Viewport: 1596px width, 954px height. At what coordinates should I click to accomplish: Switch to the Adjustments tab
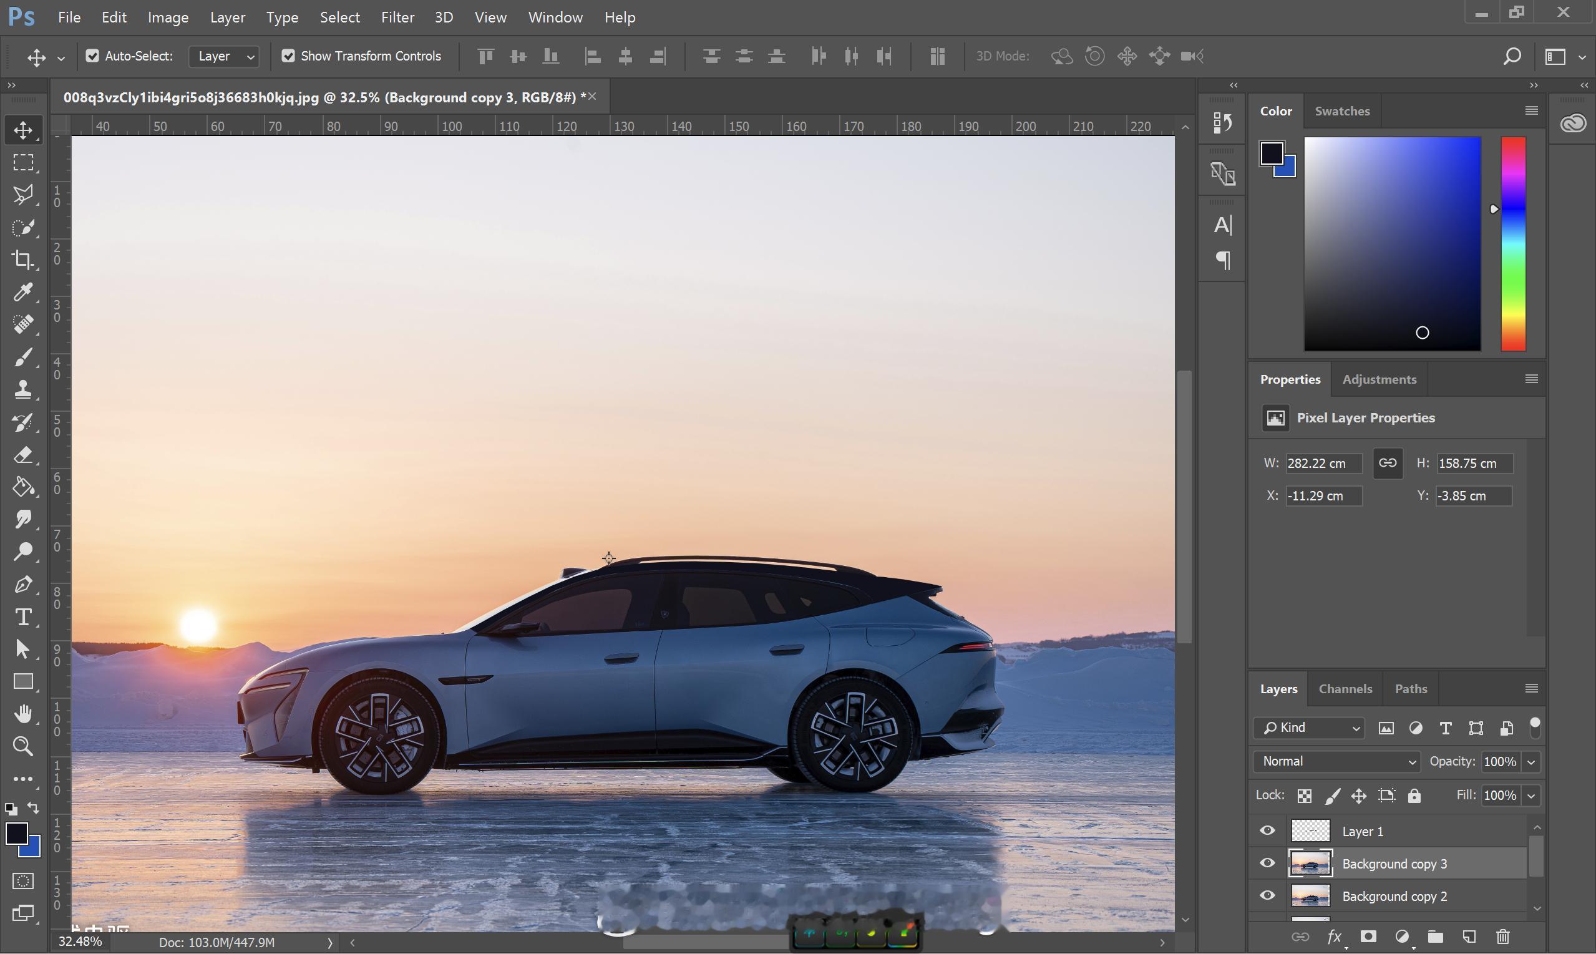(x=1379, y=379)
